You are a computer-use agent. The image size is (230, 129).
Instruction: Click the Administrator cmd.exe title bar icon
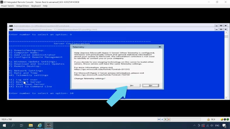point(11,26)
